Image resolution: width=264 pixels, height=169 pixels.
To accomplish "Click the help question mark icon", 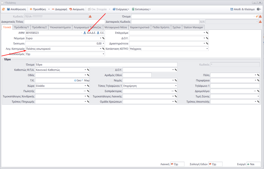I will [x=258, y=9].
